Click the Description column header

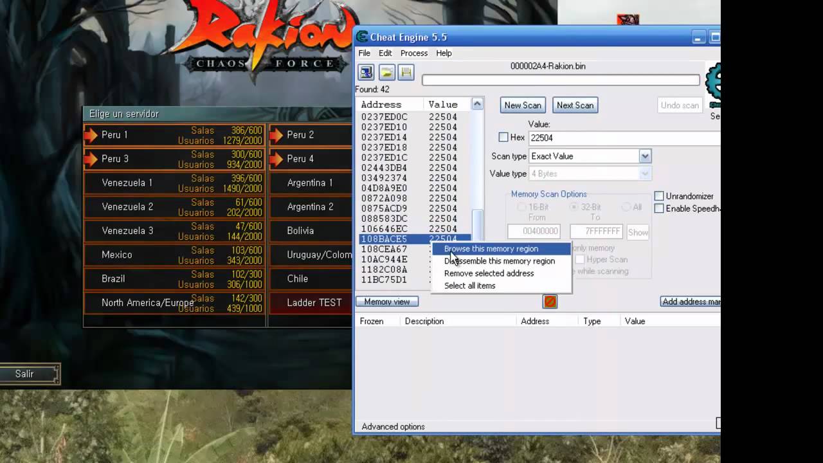tap(458, 321)
